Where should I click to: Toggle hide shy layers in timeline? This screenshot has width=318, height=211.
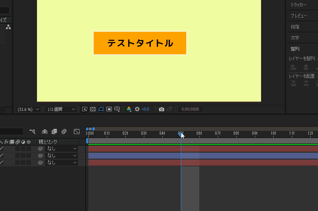click(45, 131)
